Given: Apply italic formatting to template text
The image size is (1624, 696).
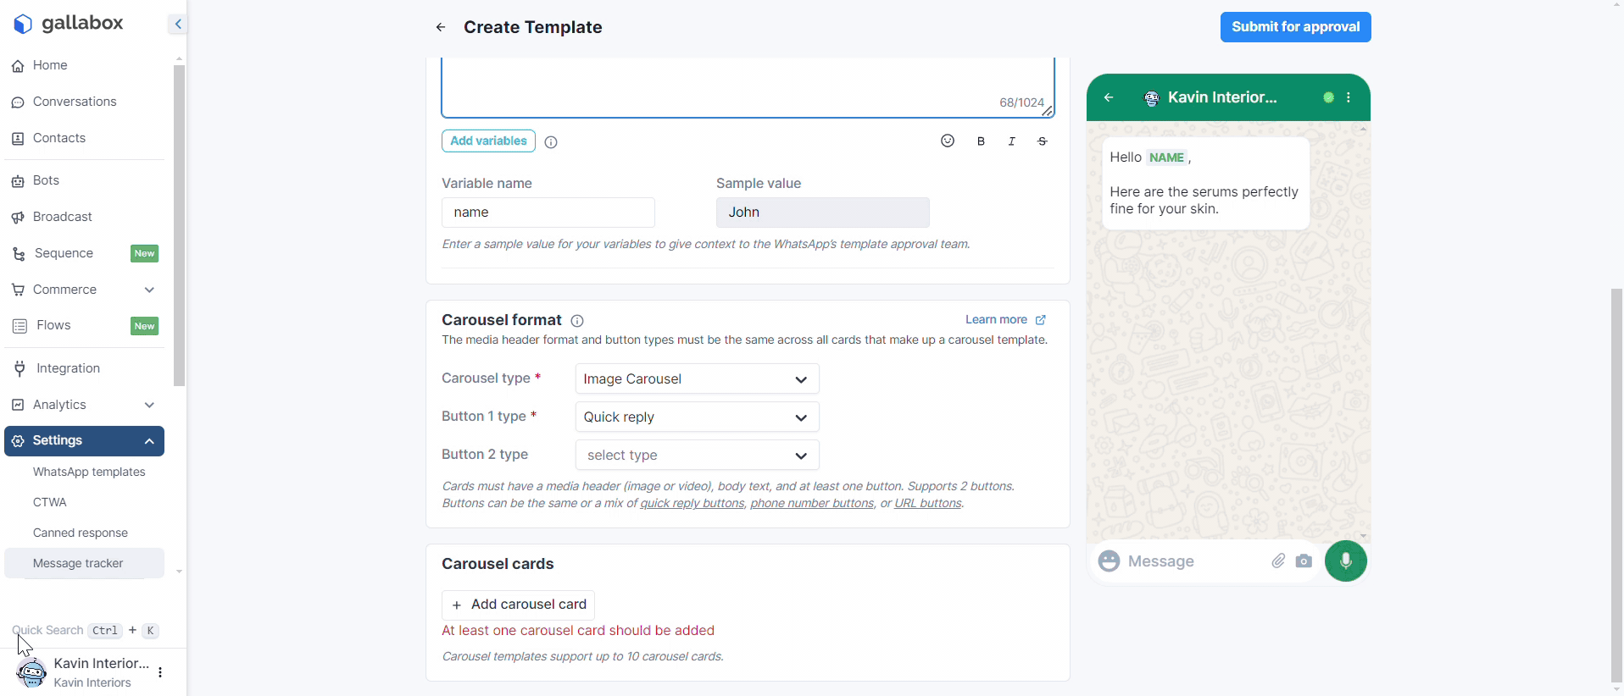Looking at the screenshot, I should (x=1011, y=141).
